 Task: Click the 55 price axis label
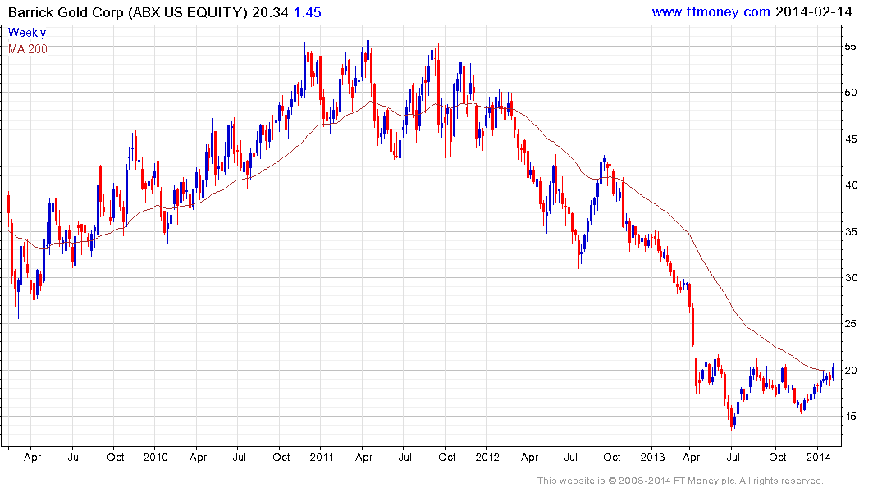[851, 47]
